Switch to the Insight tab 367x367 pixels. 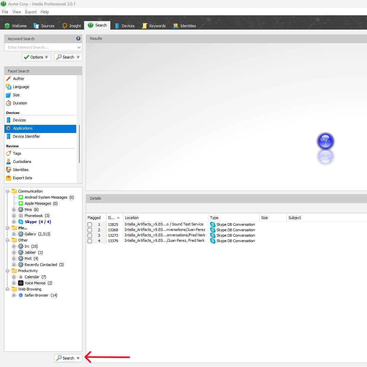coord(71,26)
